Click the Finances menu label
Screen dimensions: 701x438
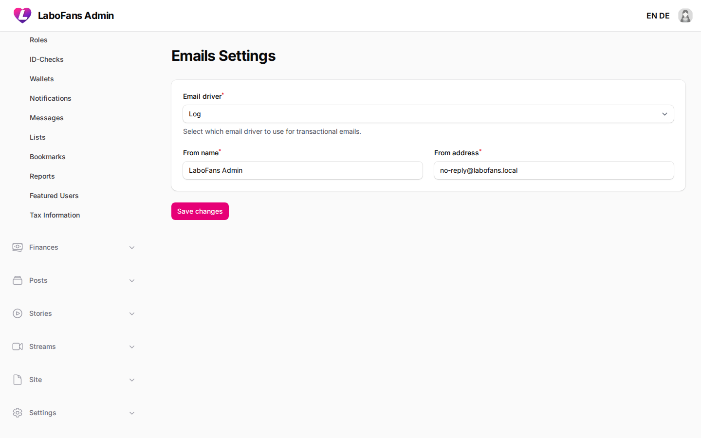(x=44, y=247)
